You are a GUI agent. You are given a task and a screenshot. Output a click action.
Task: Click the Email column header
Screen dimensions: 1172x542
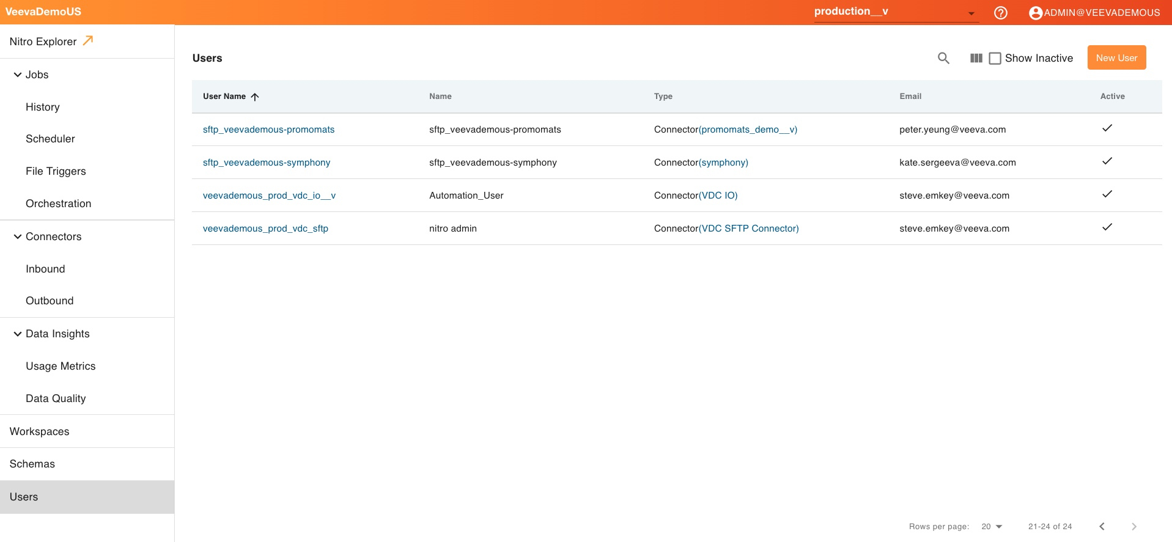910,97
